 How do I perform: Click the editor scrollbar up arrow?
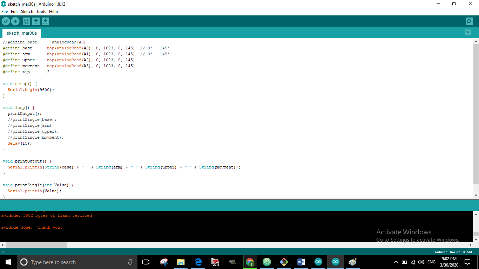coord(476,41)
